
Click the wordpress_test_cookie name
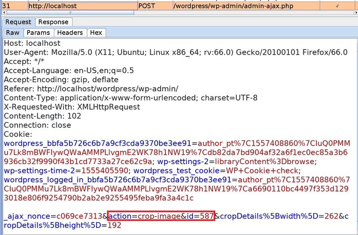[x=177, y=171]
